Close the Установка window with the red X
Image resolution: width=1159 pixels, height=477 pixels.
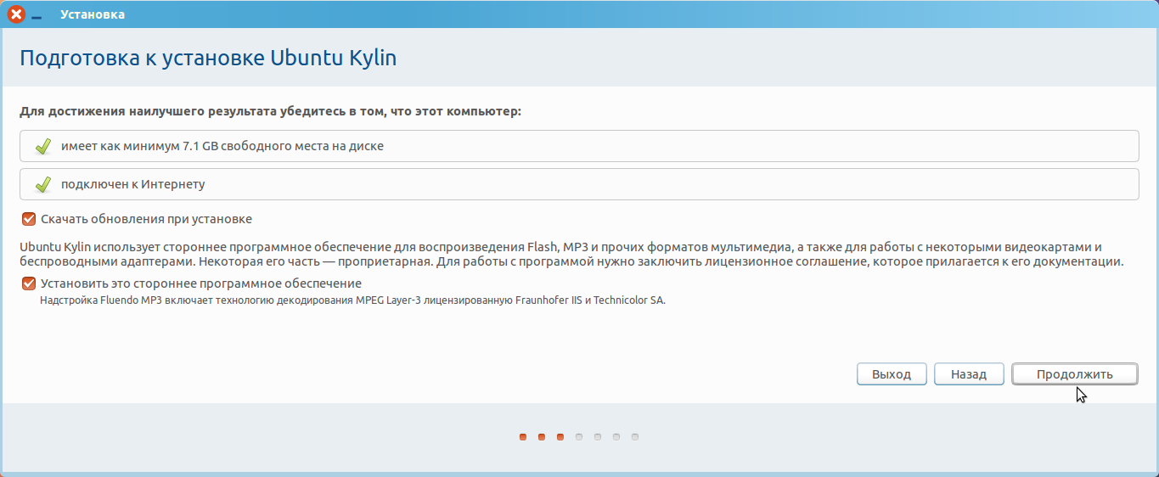(x=15, y=14)
